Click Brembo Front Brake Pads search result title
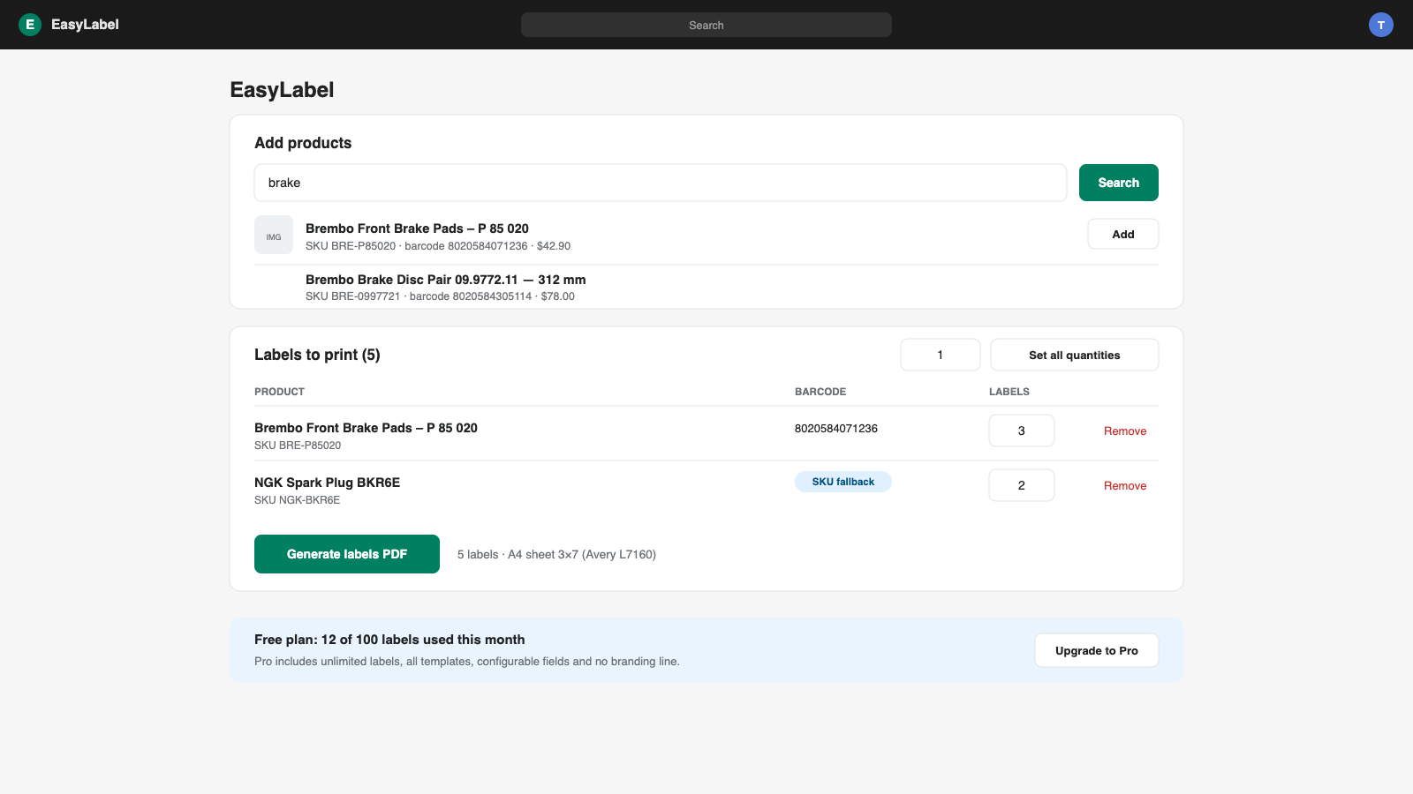1413x794 pixels. (417, 228)
